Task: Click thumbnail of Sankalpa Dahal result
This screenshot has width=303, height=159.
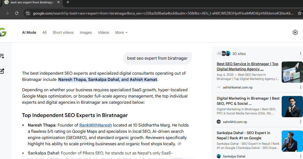Action: coord(292,141)
